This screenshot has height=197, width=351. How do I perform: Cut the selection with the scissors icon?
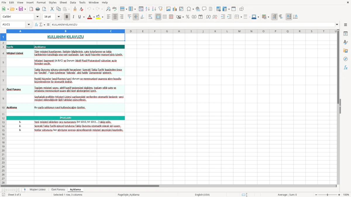tap(52, 9)
